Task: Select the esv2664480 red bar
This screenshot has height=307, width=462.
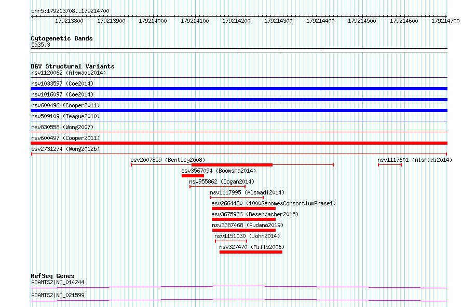Action: [x=243, y=208]
